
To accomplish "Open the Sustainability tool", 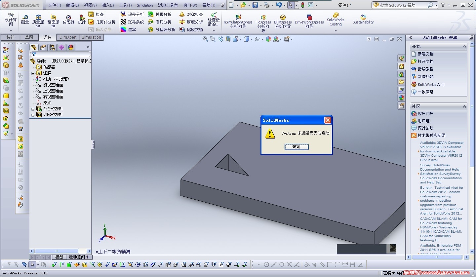I will point(363,19).
